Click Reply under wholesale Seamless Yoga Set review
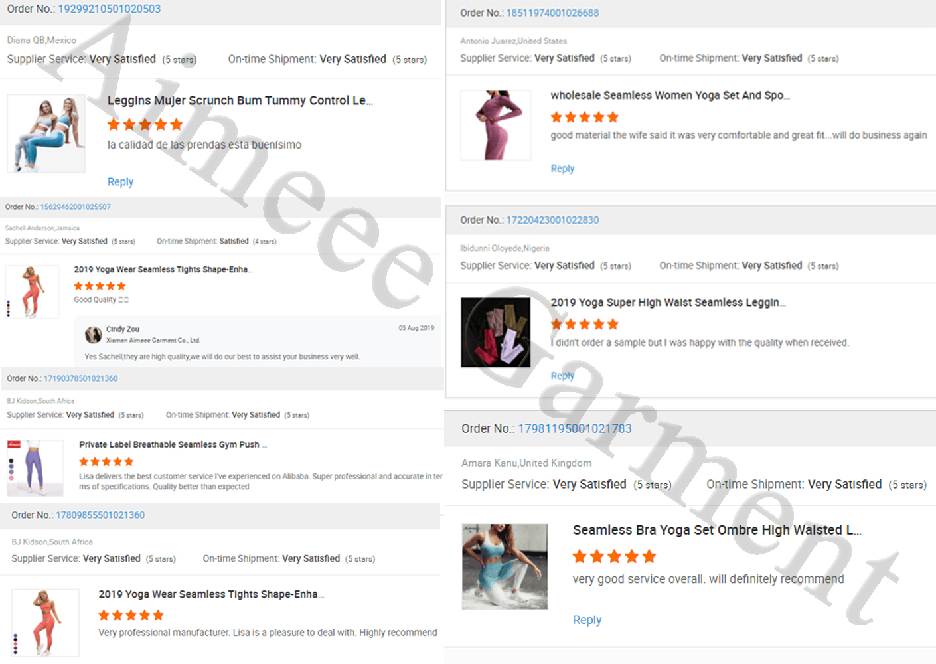Viewport: 936px width, 664px height. pos(562,169)
